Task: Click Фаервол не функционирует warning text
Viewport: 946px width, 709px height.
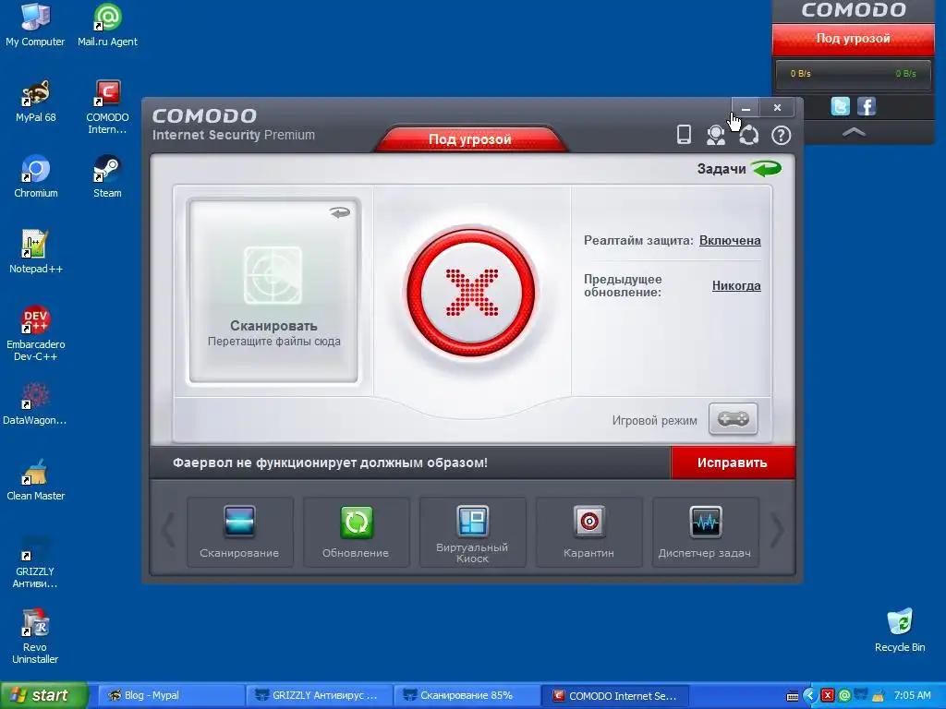Action: (x=330, y=463)
